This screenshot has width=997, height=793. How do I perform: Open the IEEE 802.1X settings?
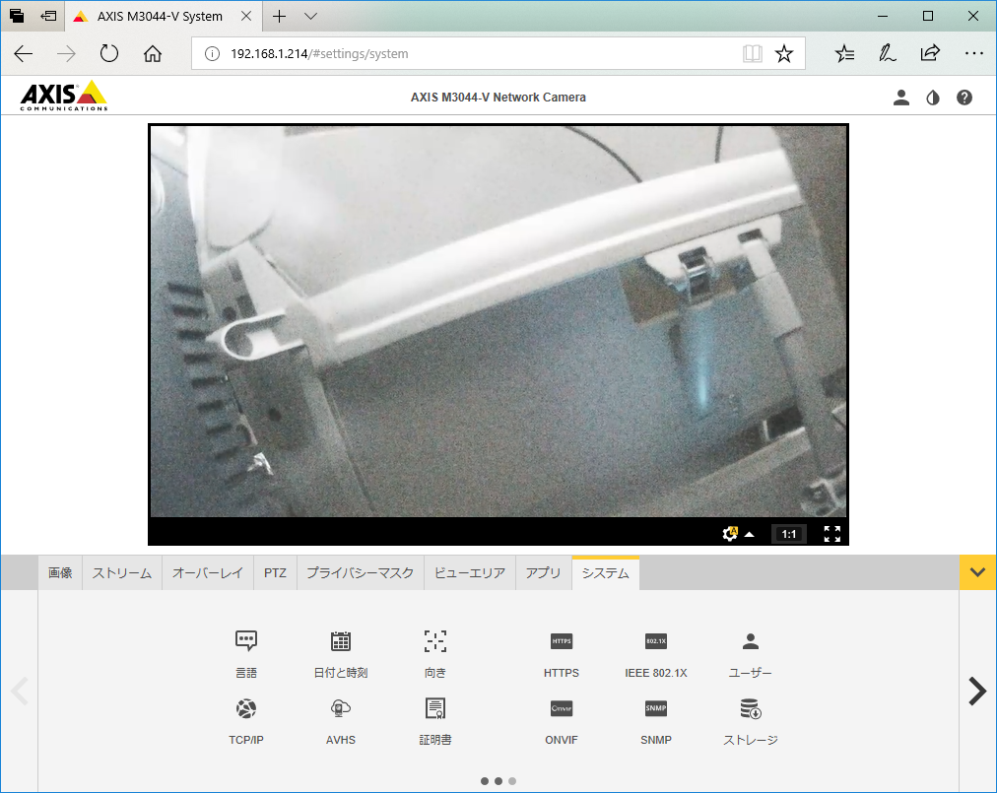tap(655, 641)
